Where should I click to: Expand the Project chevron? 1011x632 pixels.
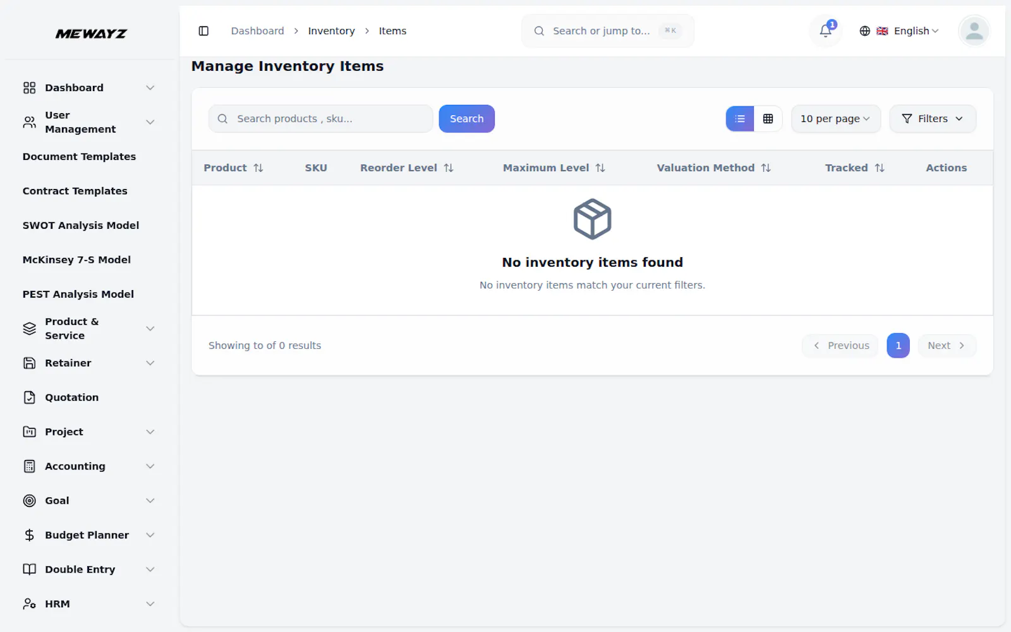150,432
